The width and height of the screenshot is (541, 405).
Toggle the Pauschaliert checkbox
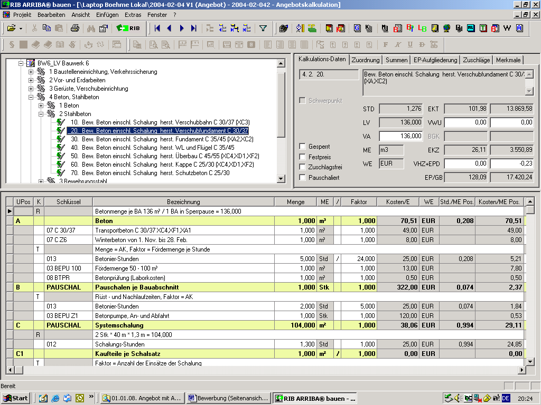click(x=302, y=178)
